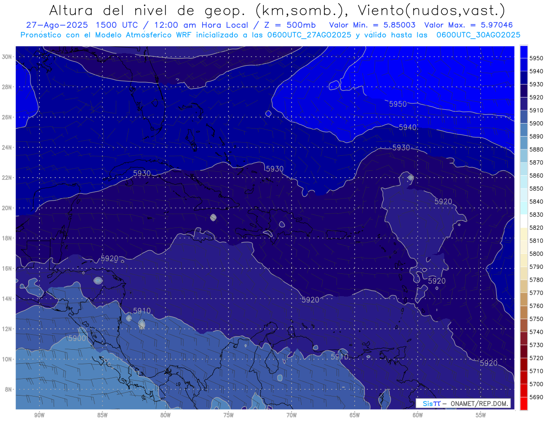Click the 5740 value in color legend
The image size is (545, 421).
[x=536, y=332]
